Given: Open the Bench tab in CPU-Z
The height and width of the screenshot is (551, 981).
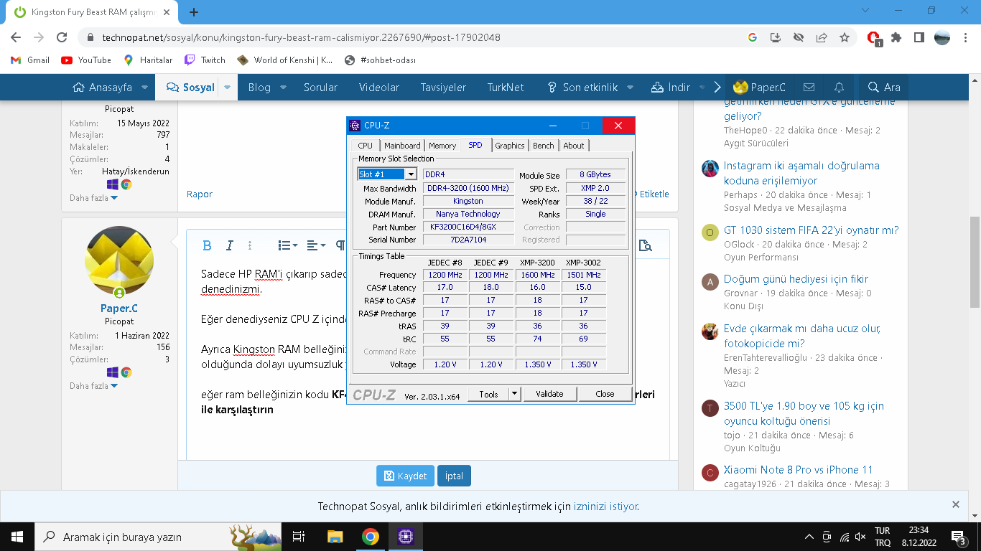Looking at the screenshot, I should [544, 146].
